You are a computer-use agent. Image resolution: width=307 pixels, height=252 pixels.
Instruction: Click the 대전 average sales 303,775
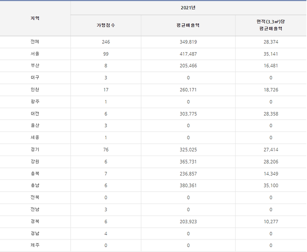coord(188,114)
